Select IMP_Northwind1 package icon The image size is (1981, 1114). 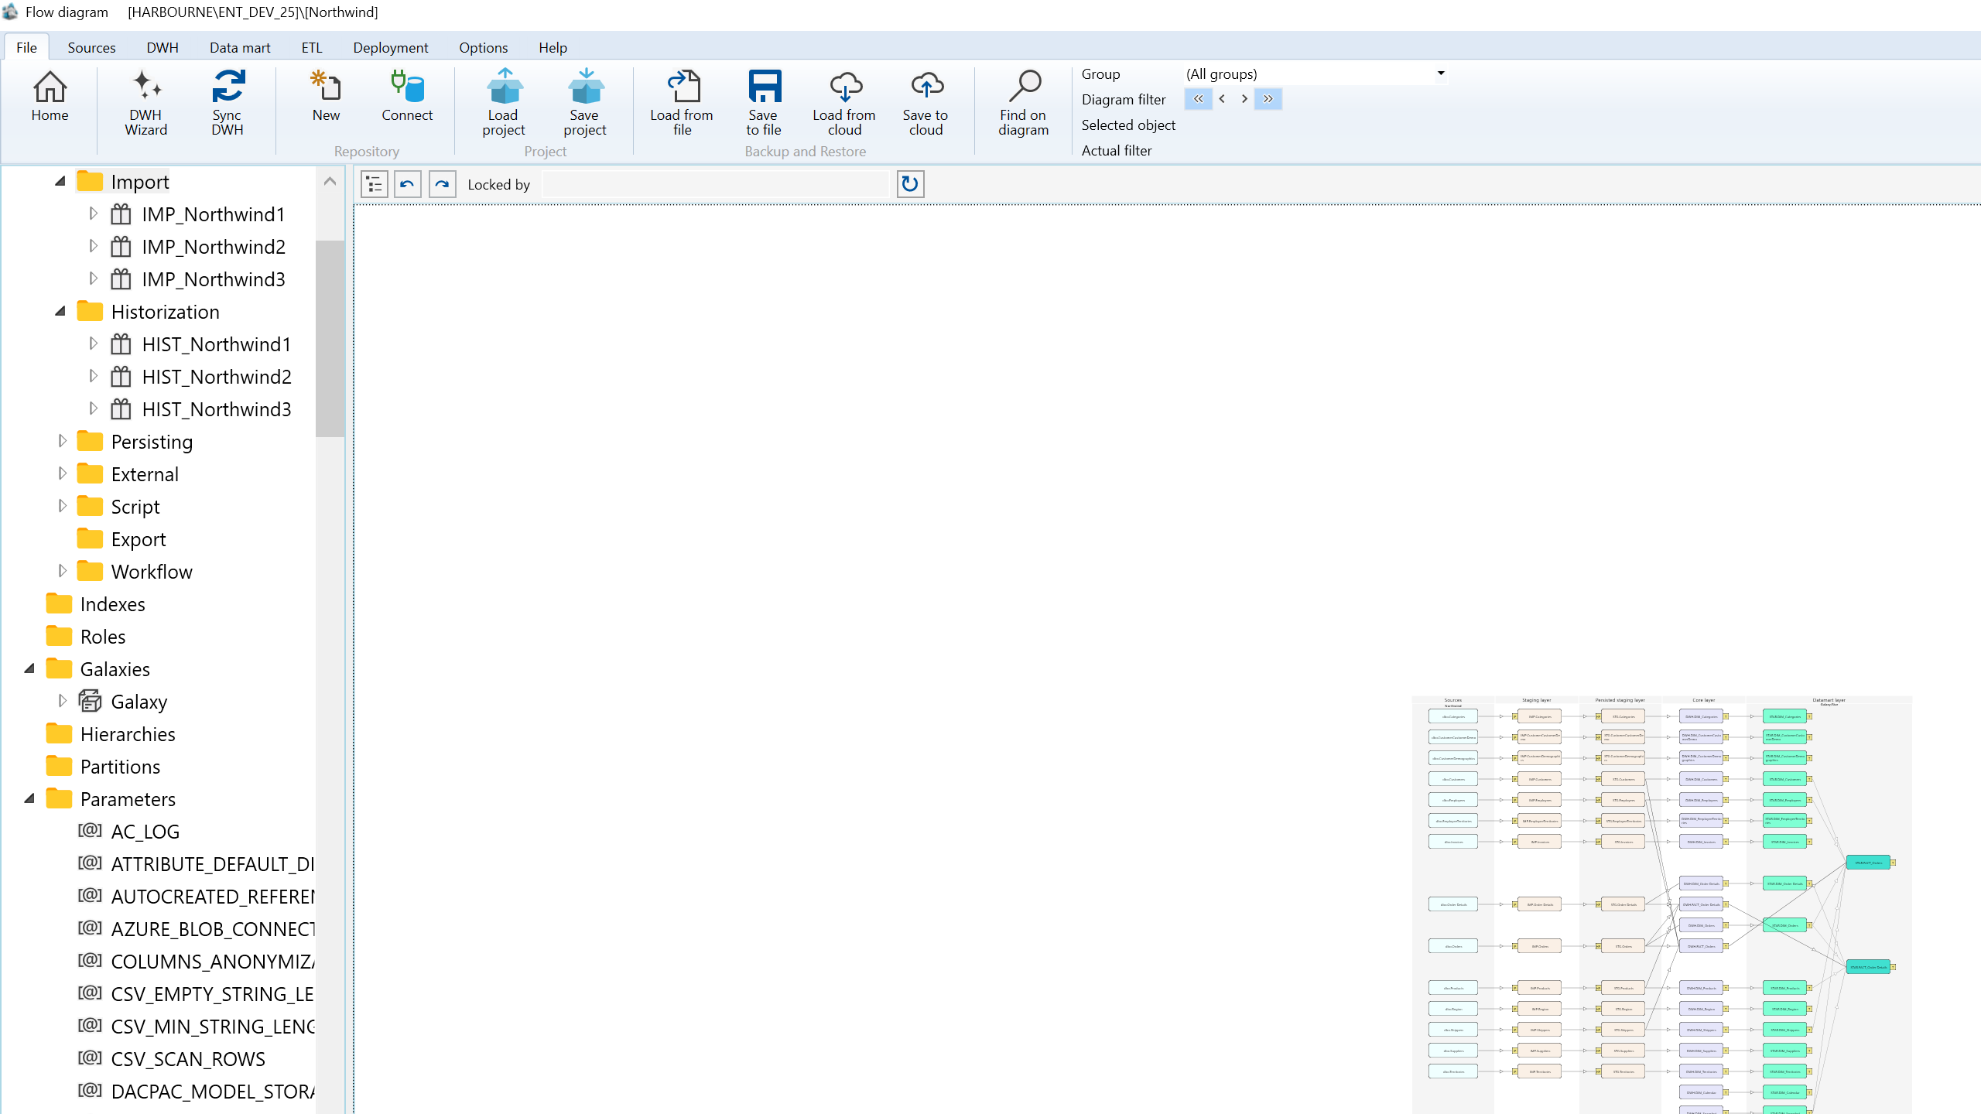coord(121,214)
